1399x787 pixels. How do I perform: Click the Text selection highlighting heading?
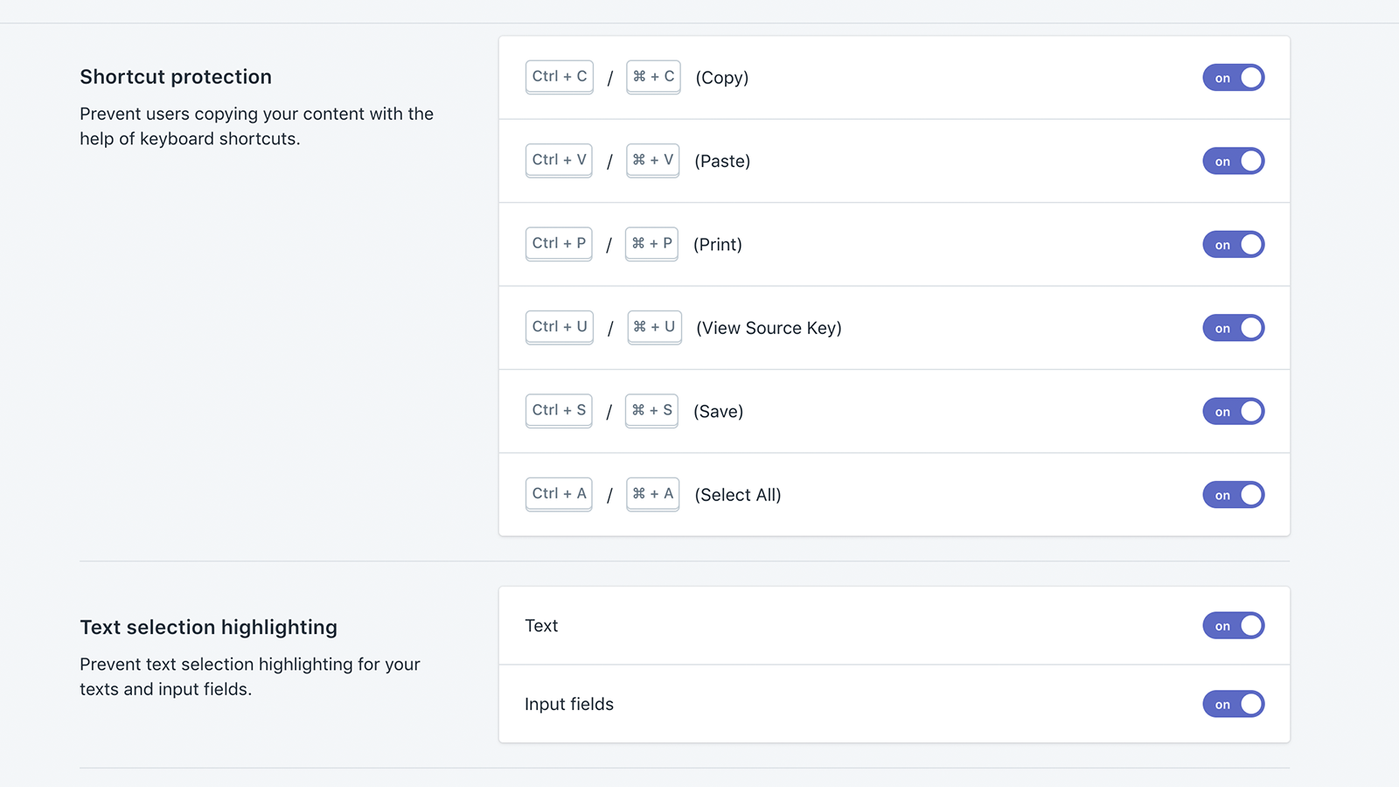click(x=208, y=628)
